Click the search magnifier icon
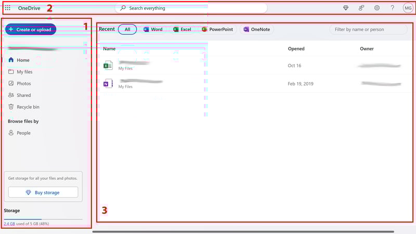 pyautogui.click(x=123, y=8)
